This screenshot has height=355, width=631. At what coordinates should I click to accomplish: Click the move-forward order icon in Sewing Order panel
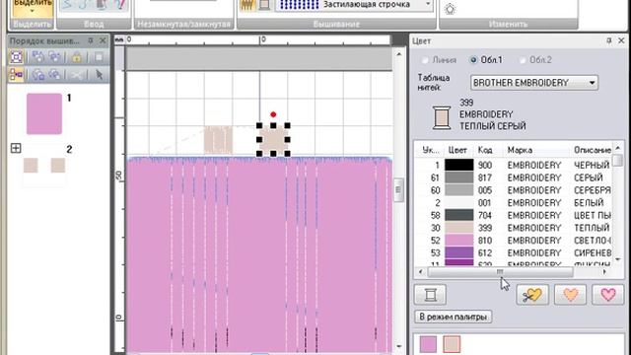pos(38,57)
